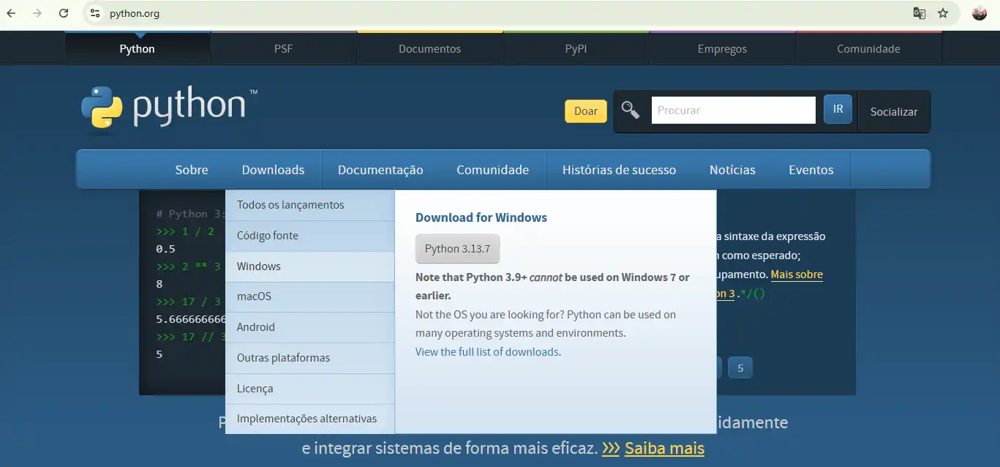This screenshot has height=467, width=1000.
Task: Click the browser forward arrow
Action: coord(37,13)
